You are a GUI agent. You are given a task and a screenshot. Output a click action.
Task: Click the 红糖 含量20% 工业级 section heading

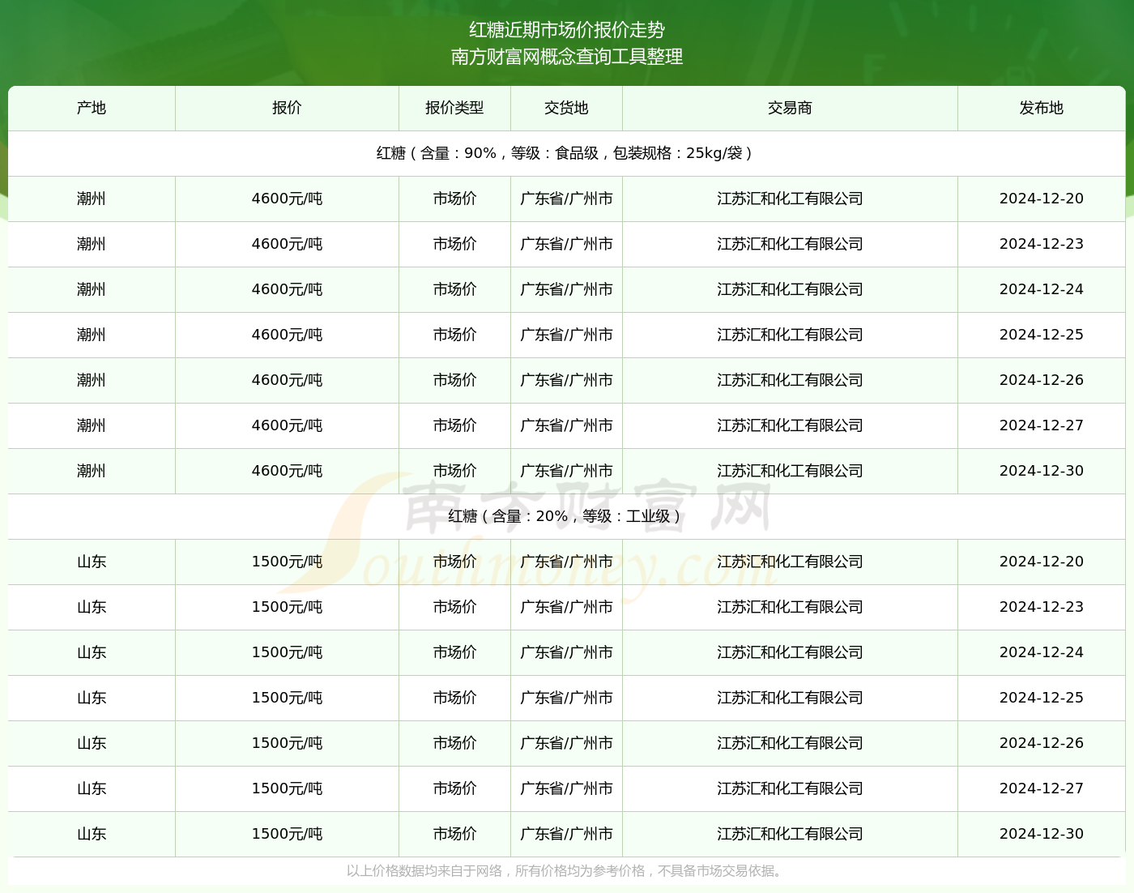point(566,516)
